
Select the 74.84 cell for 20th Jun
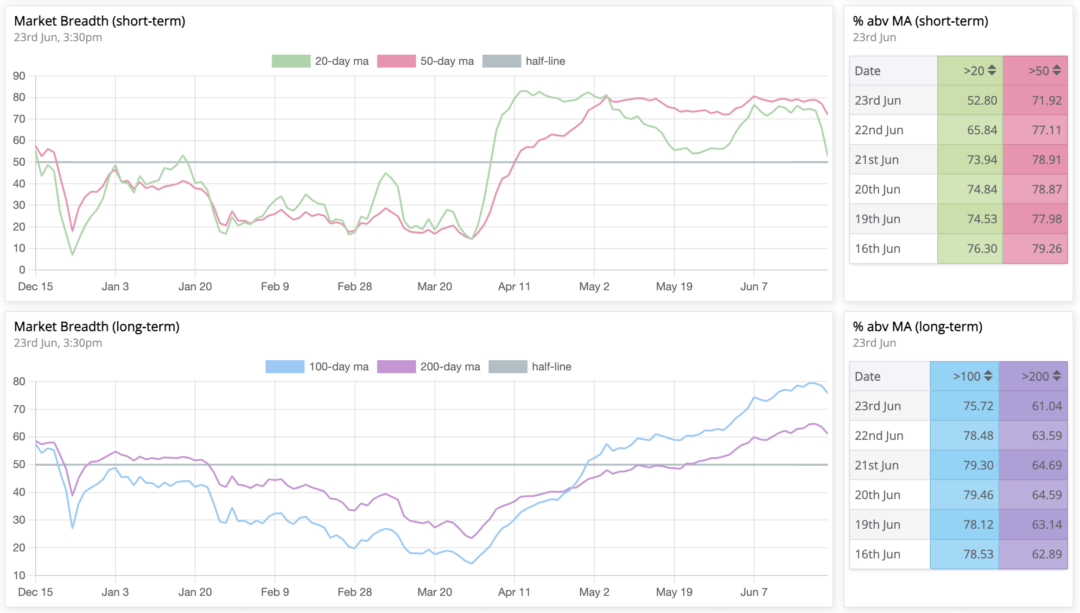tap(970, 189)
